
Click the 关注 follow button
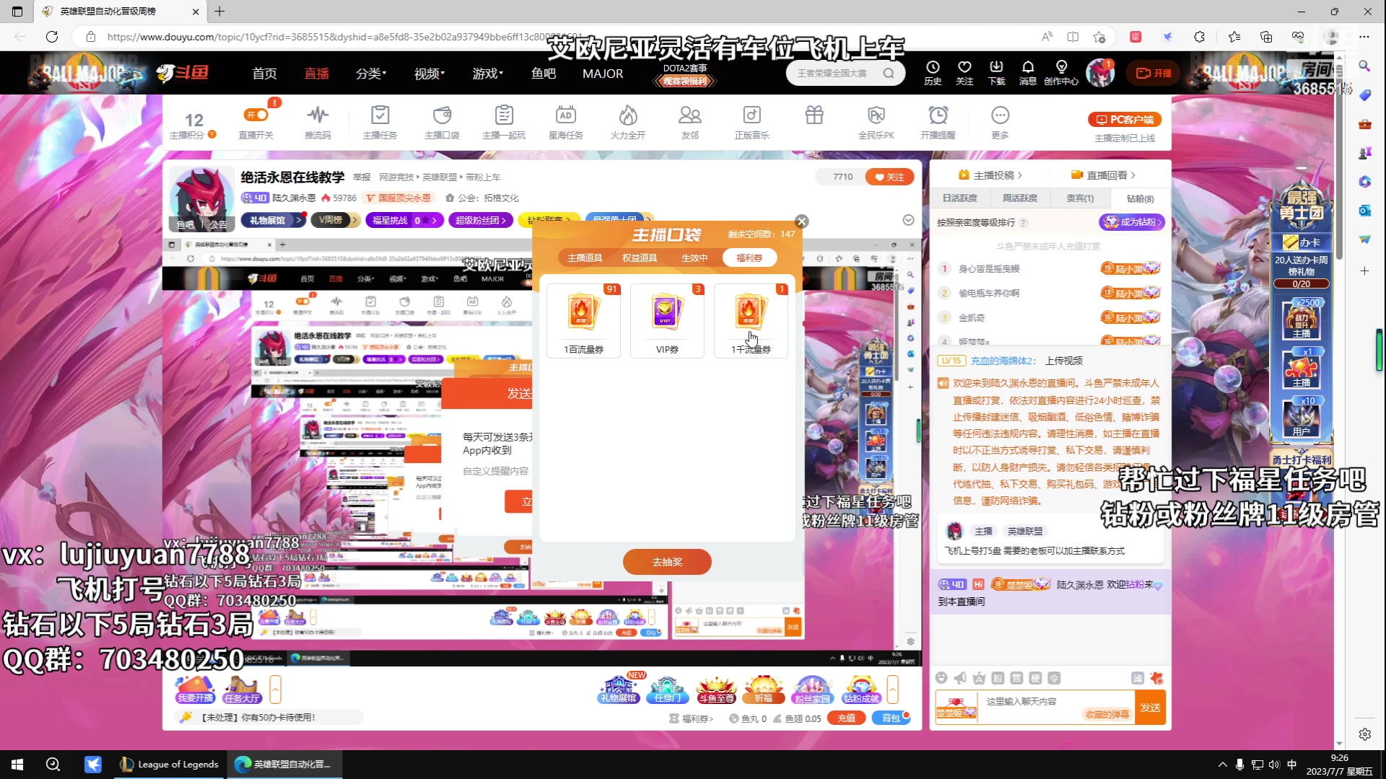[889, 177]
